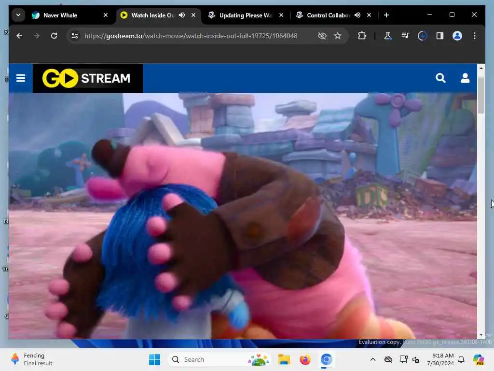Click the gostream.to URL address field
494x371 pixels.
pos(191,36)
